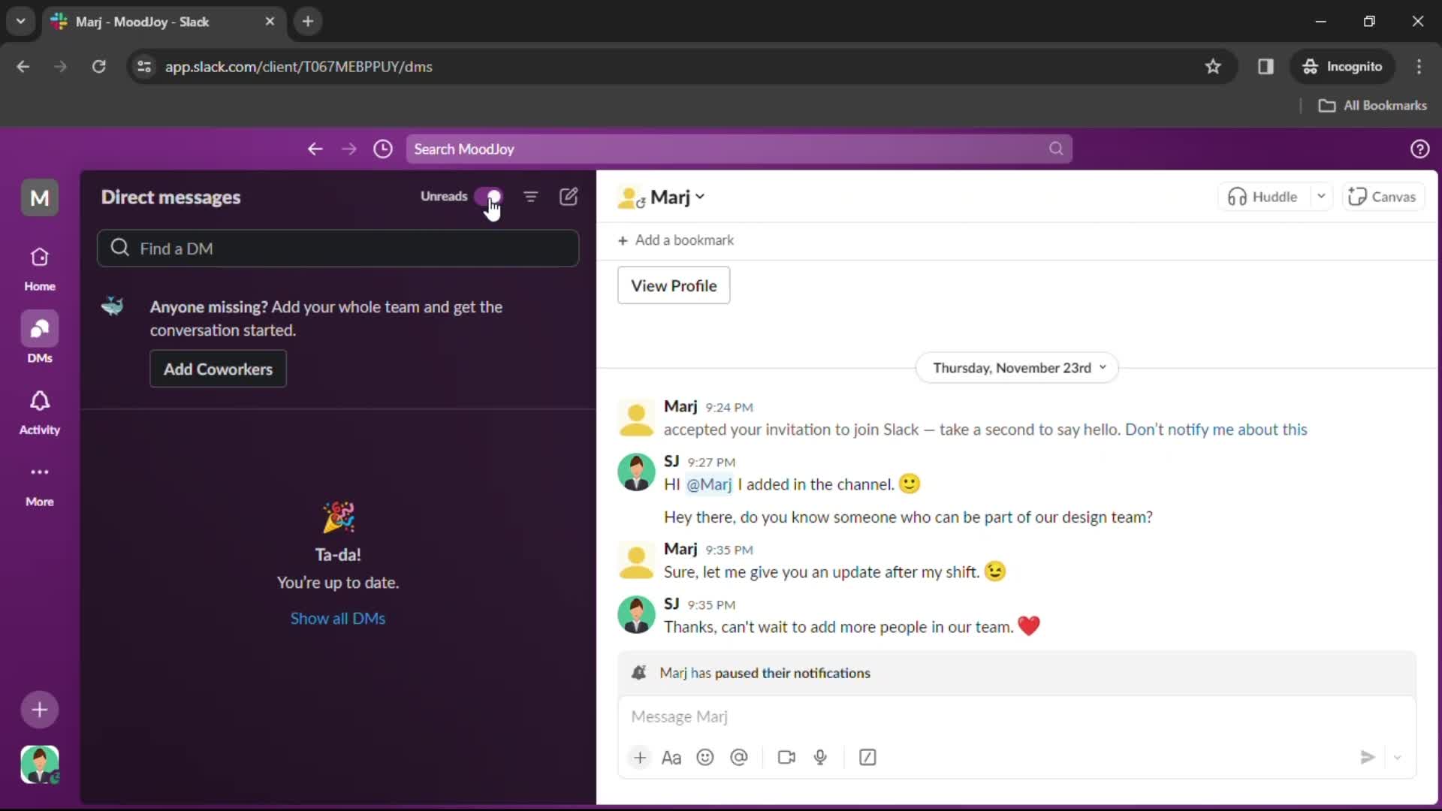Click the emoji reaction icon in message toolbar
1442x811 pixels.
(705, 756)
